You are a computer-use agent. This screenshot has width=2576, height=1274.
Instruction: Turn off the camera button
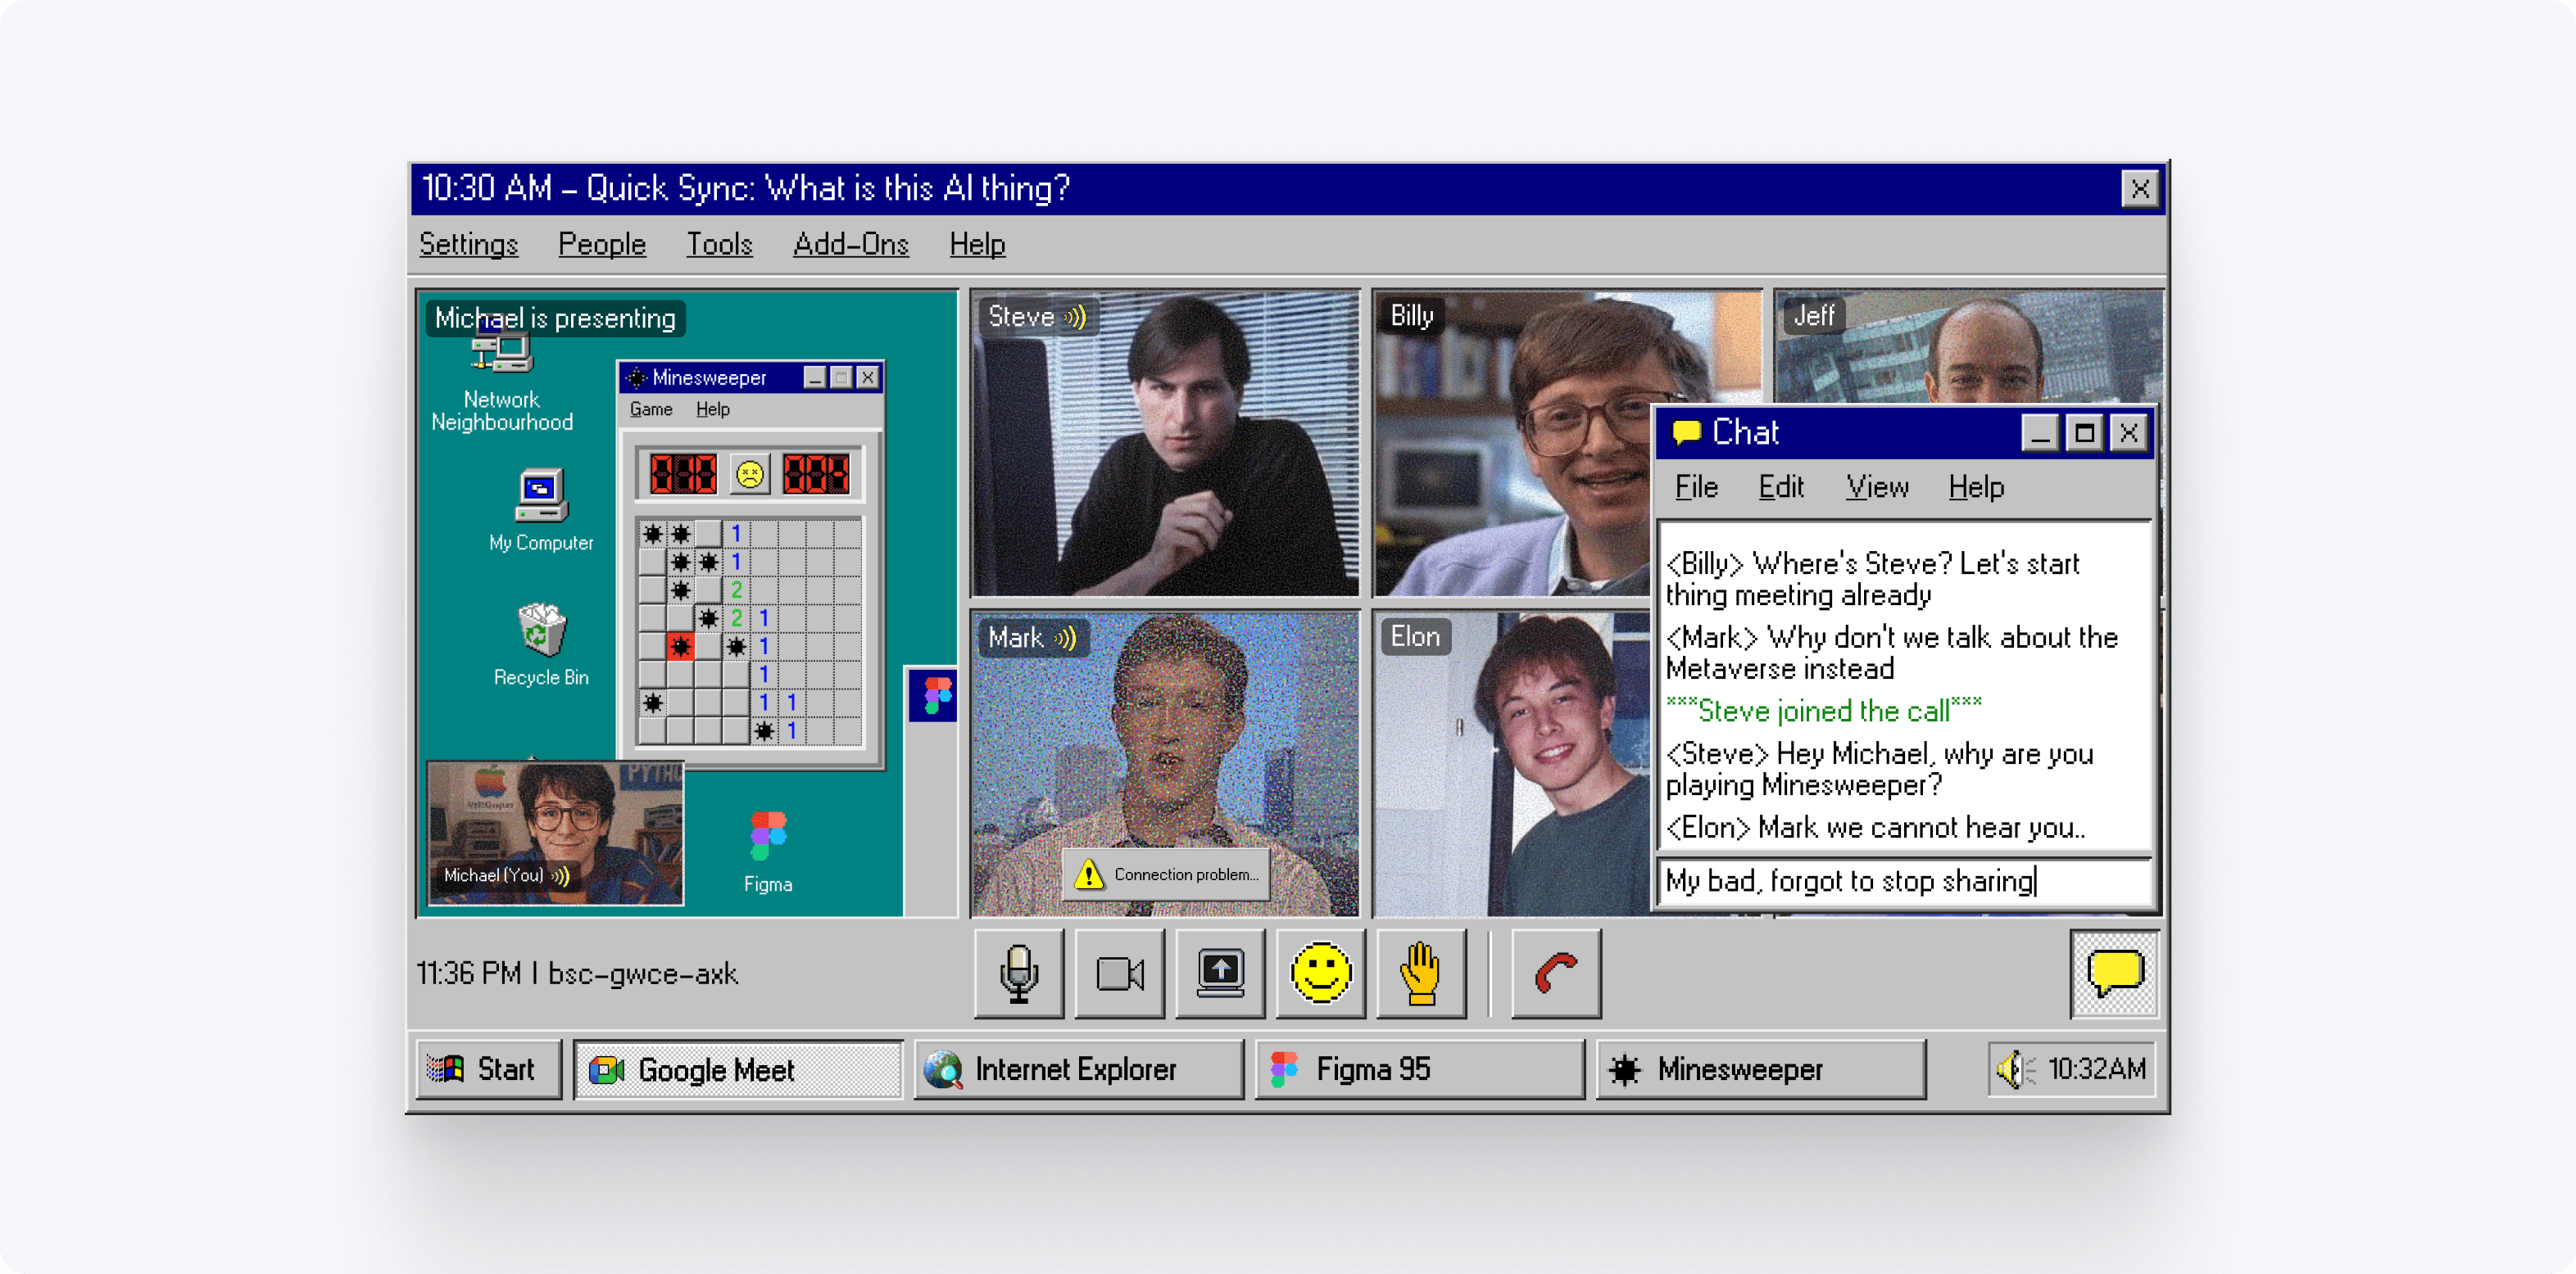coord(1120,974)
